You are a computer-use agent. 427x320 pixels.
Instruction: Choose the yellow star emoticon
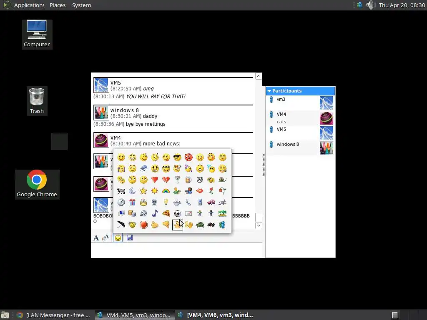pyautogui.click(x=143, y=191)
